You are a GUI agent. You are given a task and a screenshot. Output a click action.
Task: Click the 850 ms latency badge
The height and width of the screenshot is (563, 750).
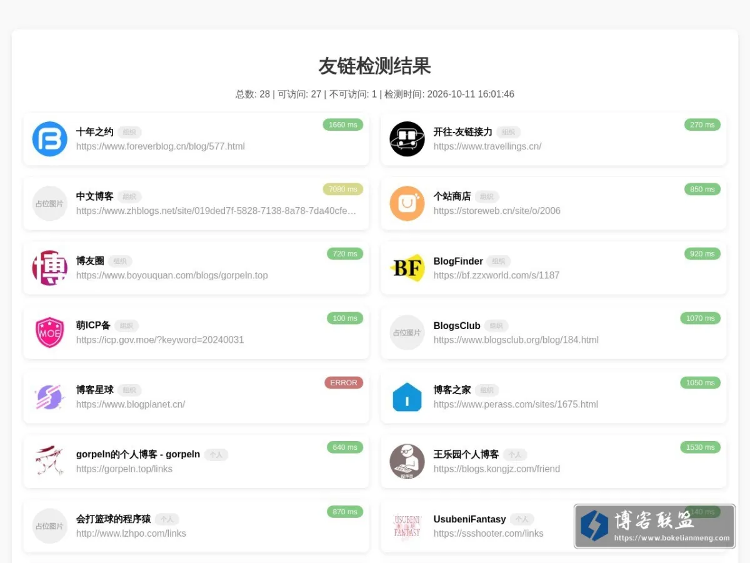702,189
